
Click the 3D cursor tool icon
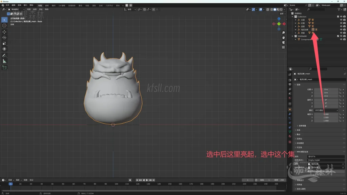click(x=4, y=26)
